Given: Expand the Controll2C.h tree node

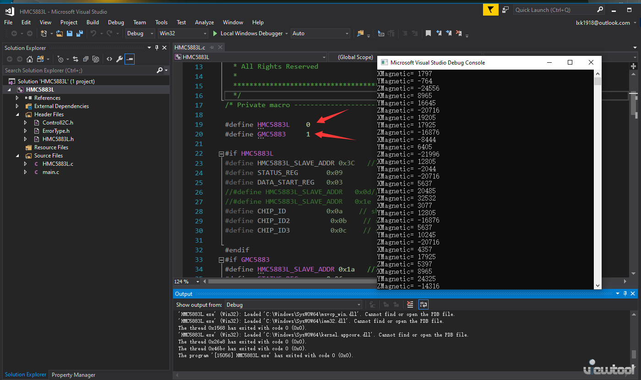Looking at the screenshot, I should pos(26,123).
